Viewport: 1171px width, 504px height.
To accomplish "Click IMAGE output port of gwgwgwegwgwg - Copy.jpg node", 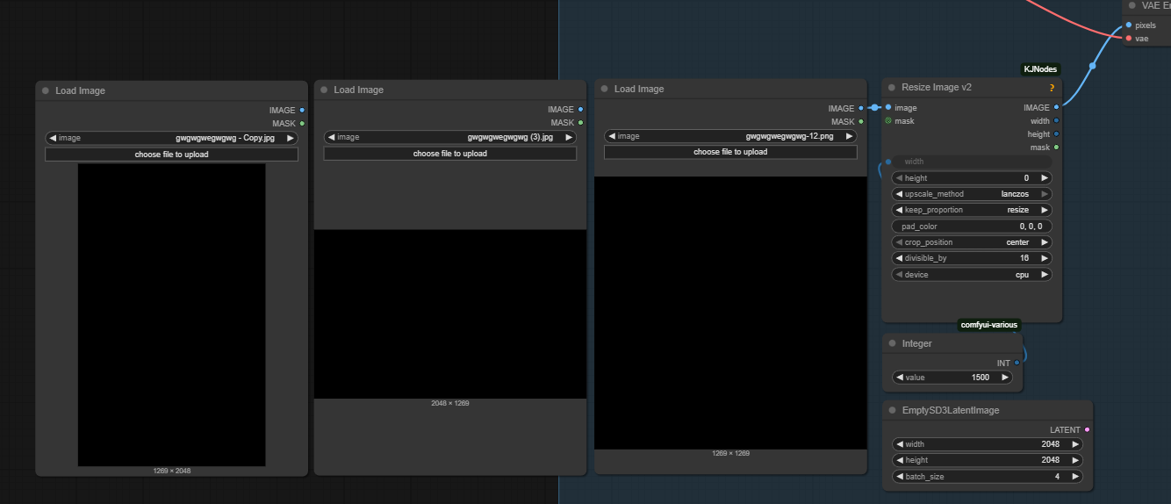I will [x=302, y=110].
